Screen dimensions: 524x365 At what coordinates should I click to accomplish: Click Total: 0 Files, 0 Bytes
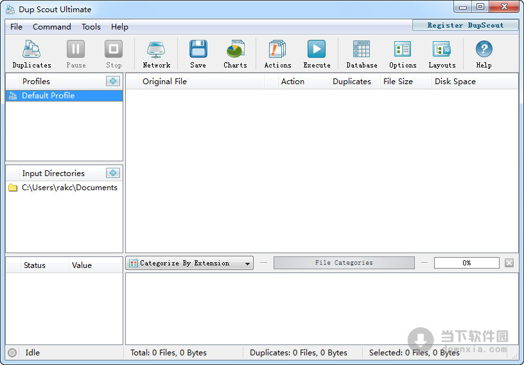point(168,353)
